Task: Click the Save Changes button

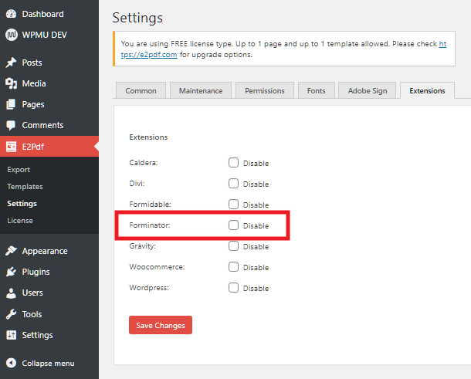Action: pos(161,325)
